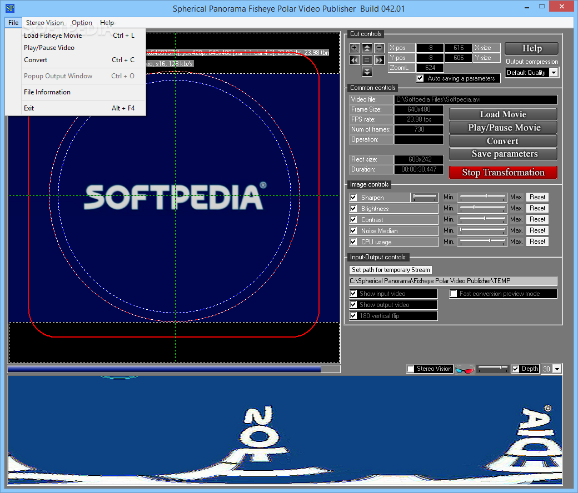
Task: Shift the cut region right with forward arrows
Action: pyautogui.click(x=379, y=59)
